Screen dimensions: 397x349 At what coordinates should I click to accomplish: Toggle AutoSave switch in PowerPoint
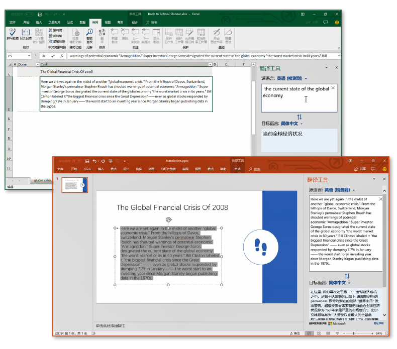pos(77,161)
